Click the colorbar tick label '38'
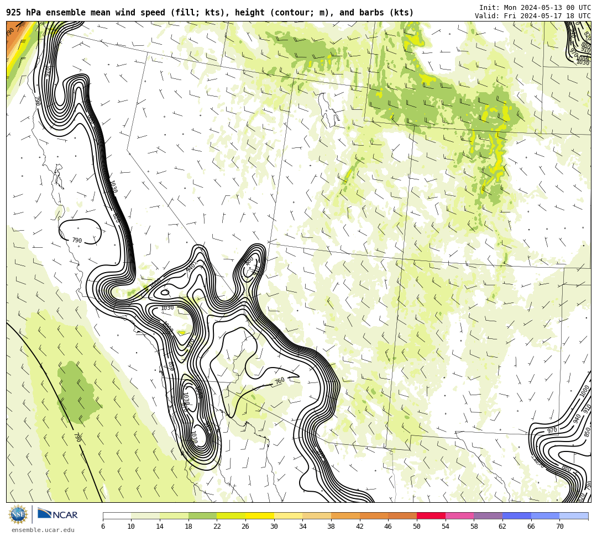The height and width of the screenshot is (537, 597). coord(331,527)
